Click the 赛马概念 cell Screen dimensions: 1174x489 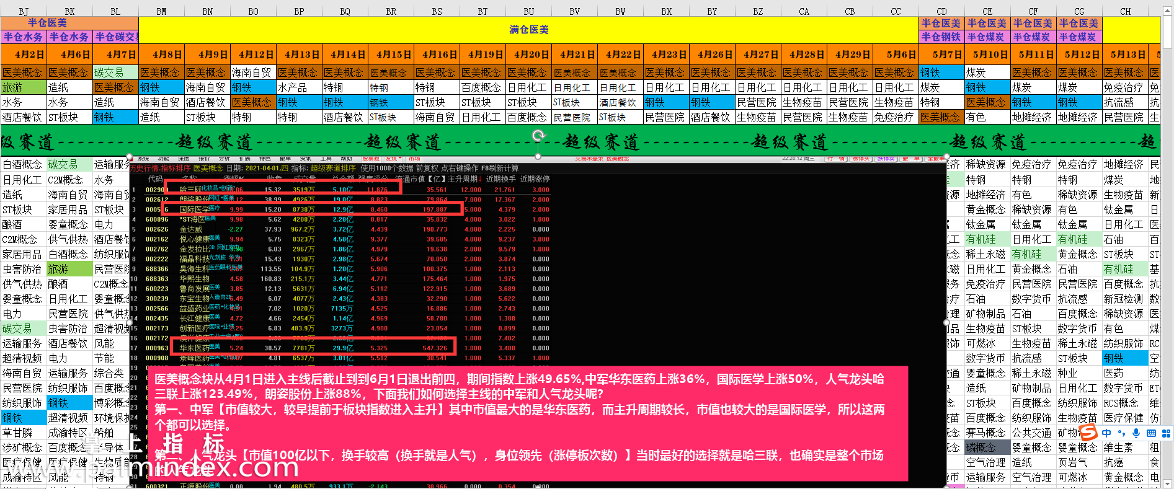(x=987, y=433)
